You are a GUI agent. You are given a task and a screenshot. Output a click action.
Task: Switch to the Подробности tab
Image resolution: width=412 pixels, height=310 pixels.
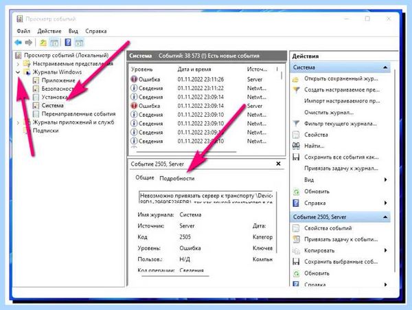click(x=177, y=179)
